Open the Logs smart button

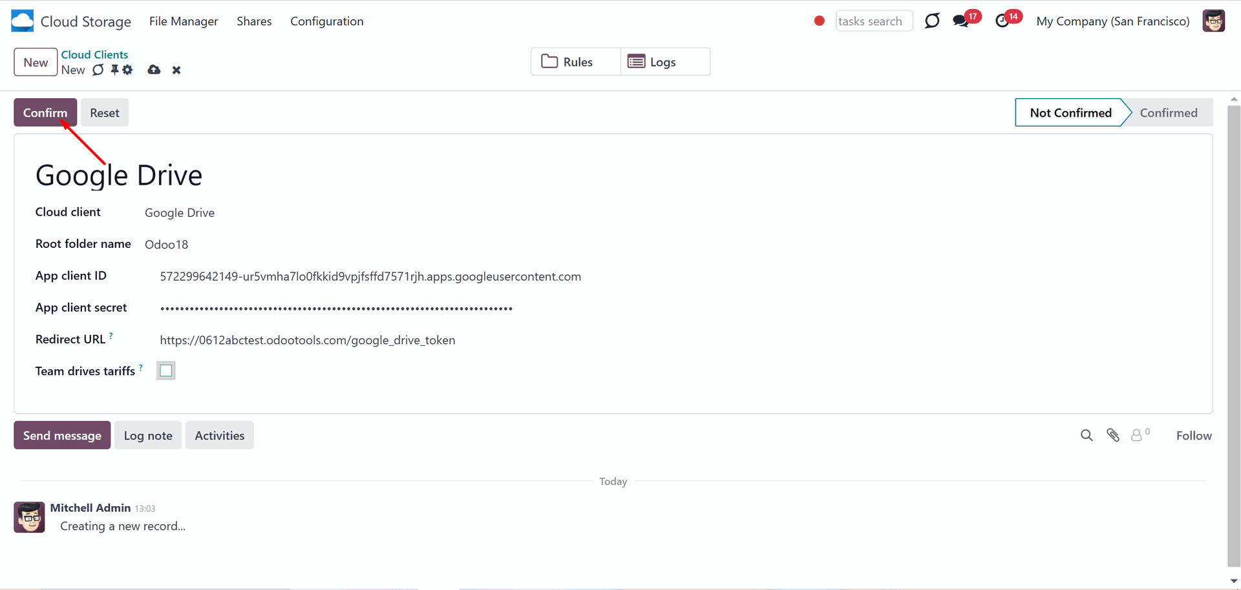click(x=665, y=62)
